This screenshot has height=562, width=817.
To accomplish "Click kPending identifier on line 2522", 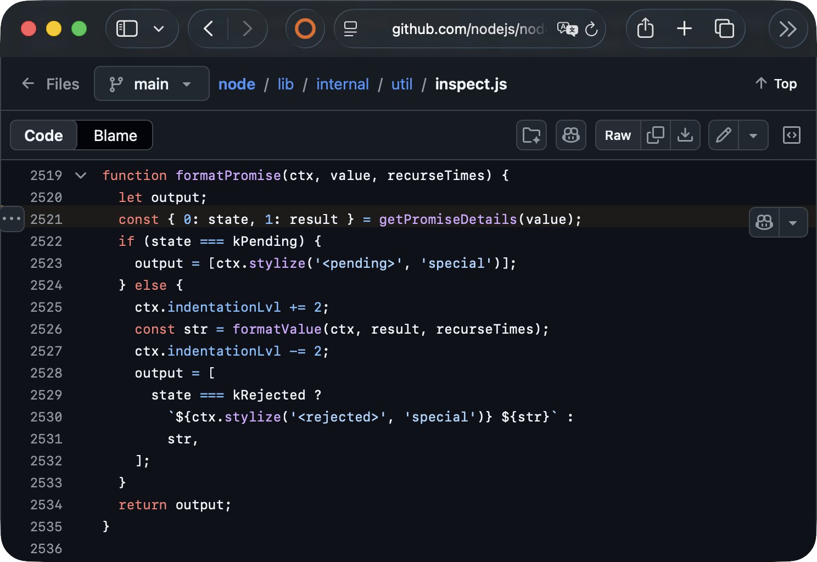I will [x=265, y=241].
